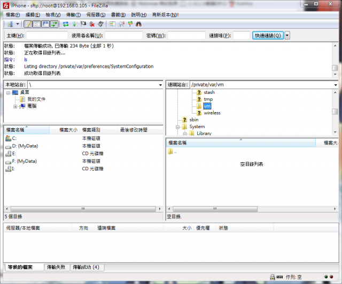
Task: Open the 有新版本(N)! menu
Action: click(165, 15)
